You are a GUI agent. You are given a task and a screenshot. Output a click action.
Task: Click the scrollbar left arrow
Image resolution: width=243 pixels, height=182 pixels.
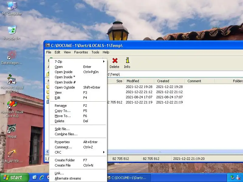click(47, 151)
